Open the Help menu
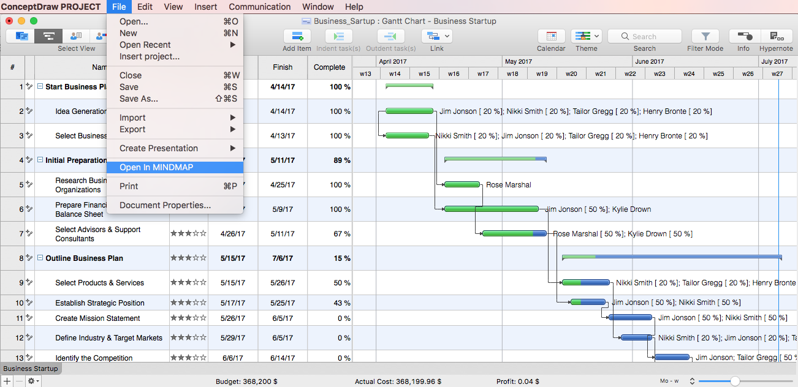Screen dimensions: 798x387 pos(354,7)
